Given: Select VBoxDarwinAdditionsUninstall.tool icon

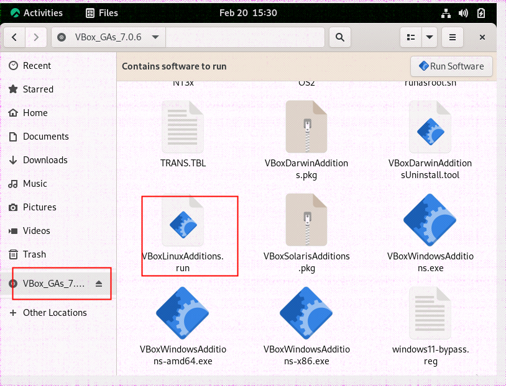Looking at the screenshot, I should pyautogui.click(x=430, y=127).
